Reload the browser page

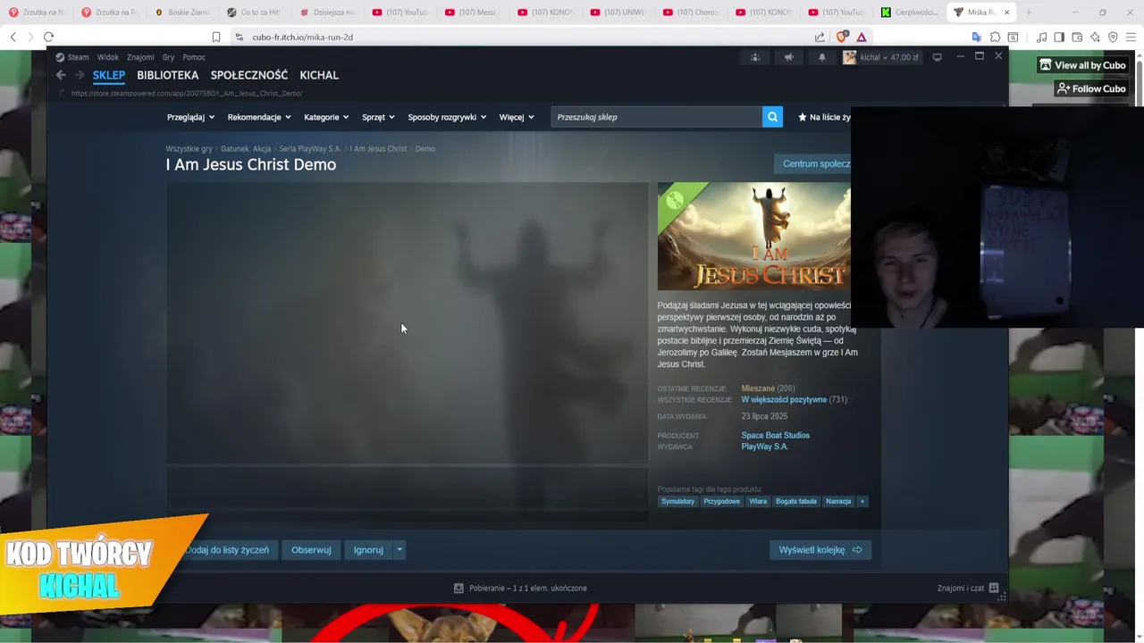coord(48,37)
